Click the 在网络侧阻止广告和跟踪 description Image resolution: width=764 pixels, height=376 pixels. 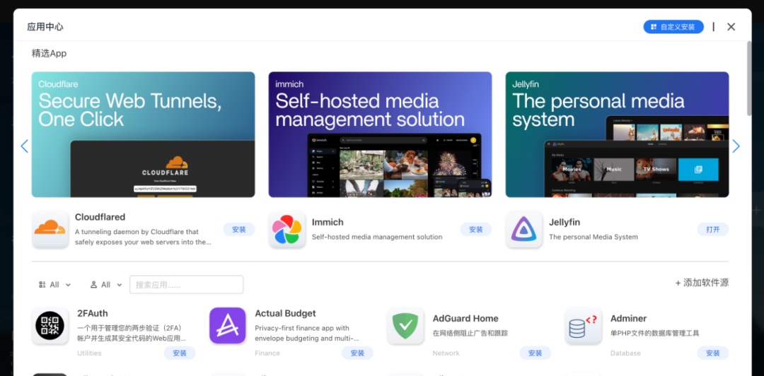coord(470,334)
